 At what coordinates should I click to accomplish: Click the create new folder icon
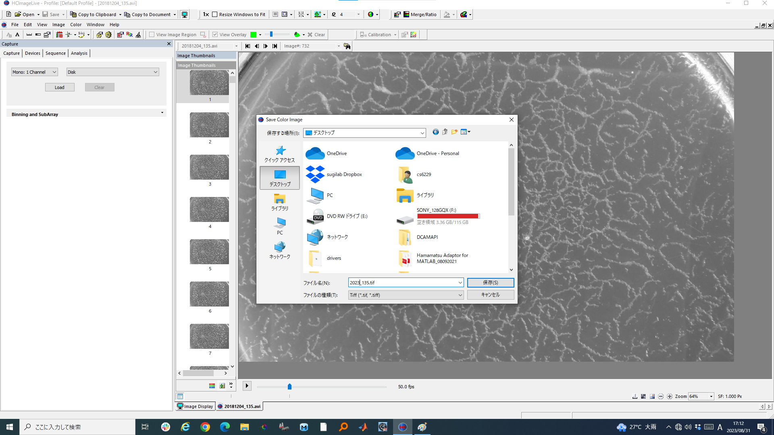pos(454,132)
